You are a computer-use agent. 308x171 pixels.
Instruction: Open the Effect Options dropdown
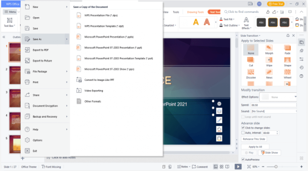coord(295,97)
